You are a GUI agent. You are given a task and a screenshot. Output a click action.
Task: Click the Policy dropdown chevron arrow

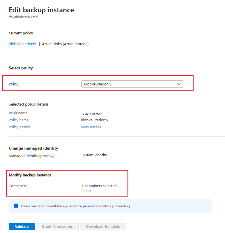179,84
